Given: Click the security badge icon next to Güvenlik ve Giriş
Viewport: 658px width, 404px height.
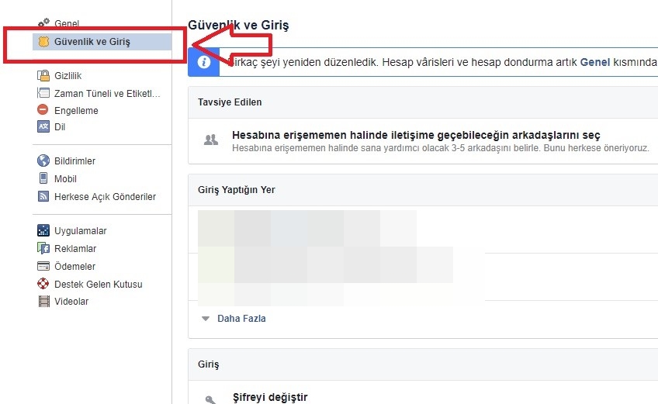Looking at the screenshot, I should (43, 42).
